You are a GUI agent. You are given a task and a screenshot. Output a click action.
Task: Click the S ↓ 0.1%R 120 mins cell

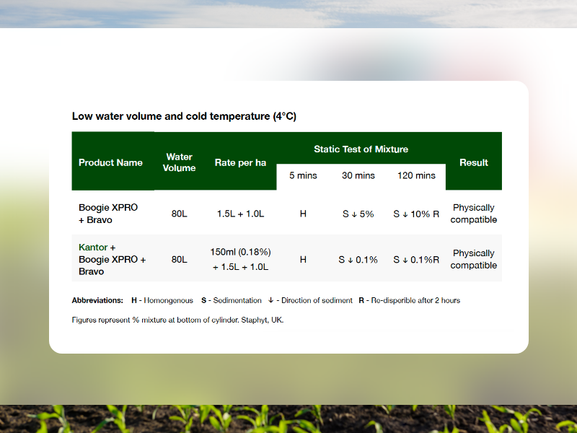[416, 260]
